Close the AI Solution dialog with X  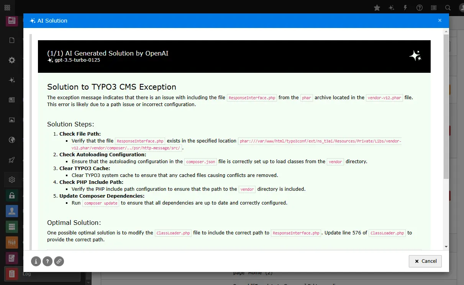440,20
